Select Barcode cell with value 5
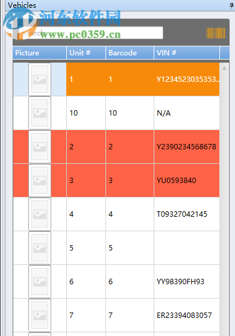Image resolution: width=235 pixels, height=336 pixels. (x=130, y=247)
